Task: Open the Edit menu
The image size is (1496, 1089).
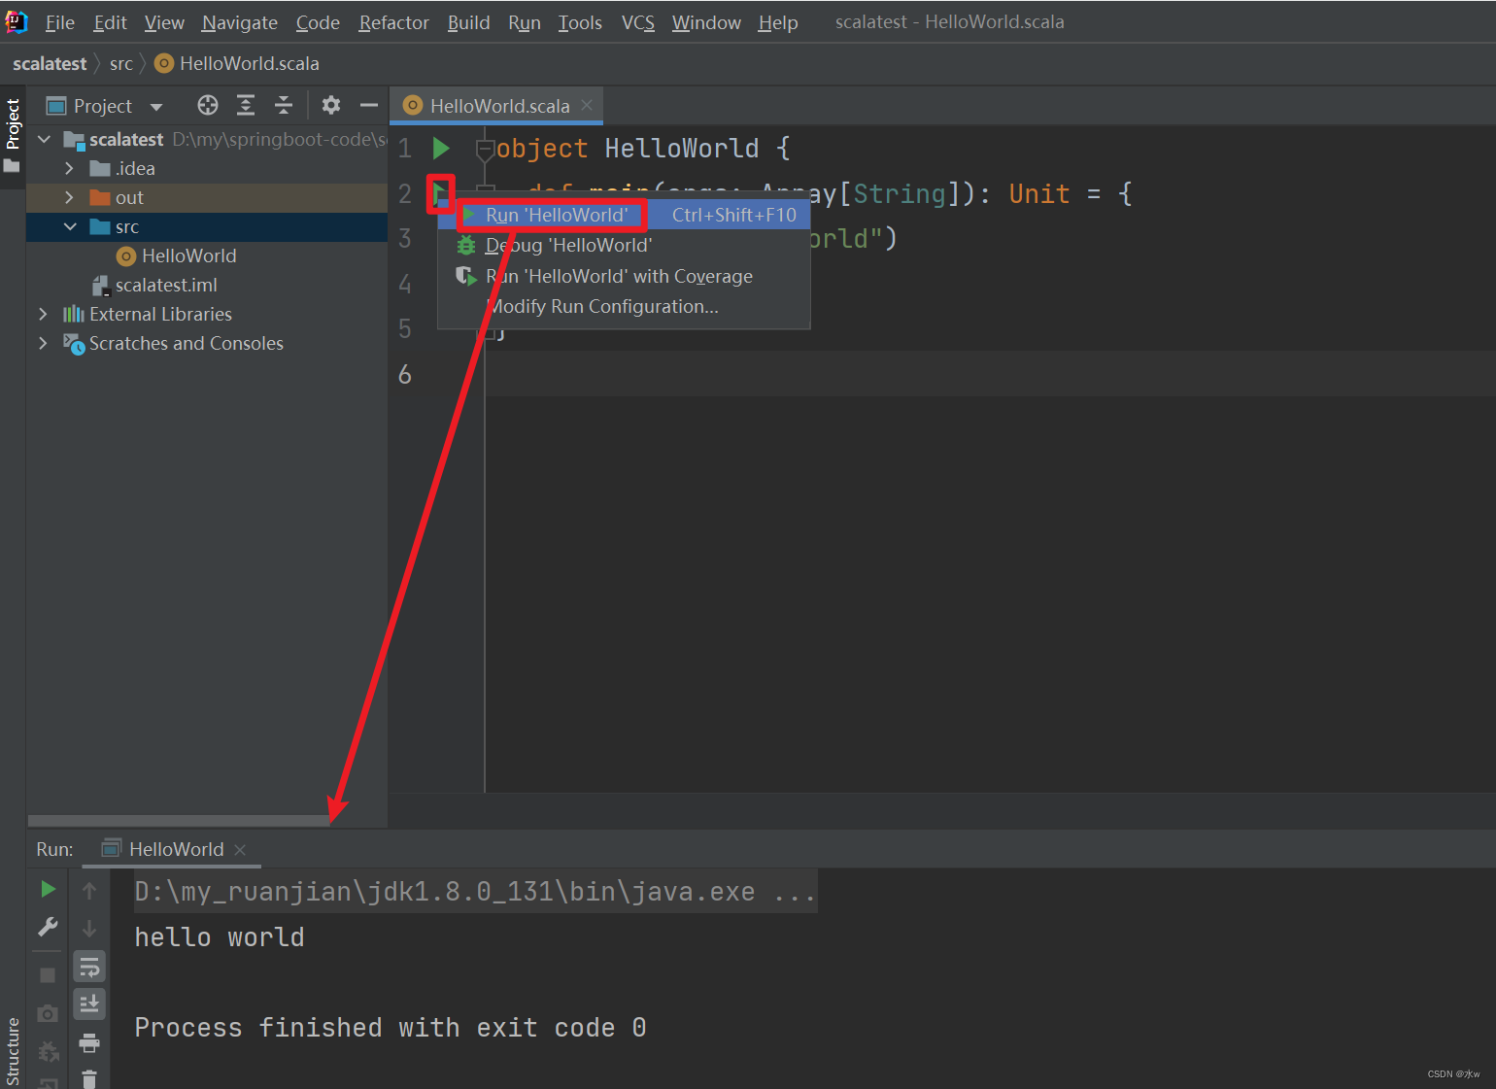Action: click(110, 22)
